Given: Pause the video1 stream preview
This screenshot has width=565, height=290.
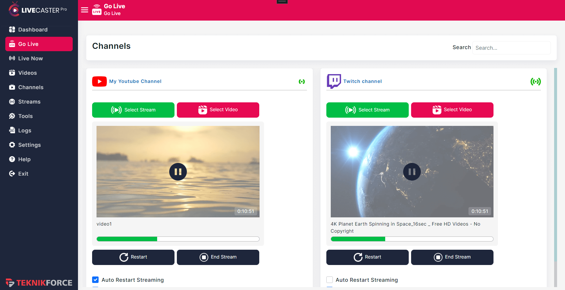Looking at the screenshot, I should (x=178, y=172).
